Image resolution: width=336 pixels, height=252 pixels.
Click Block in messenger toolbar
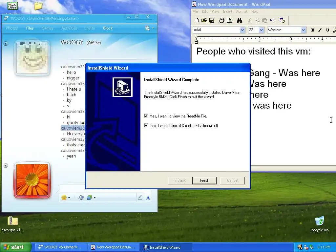108,28
